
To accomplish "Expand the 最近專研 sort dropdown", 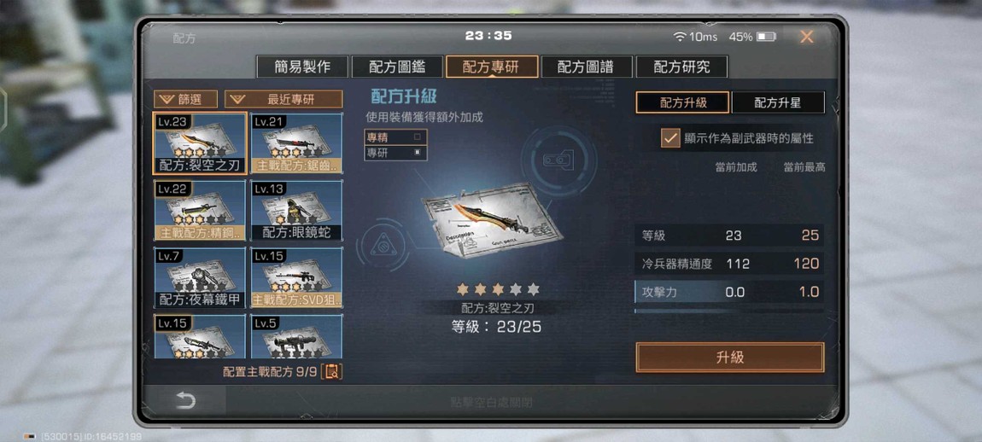I will 283,99.
